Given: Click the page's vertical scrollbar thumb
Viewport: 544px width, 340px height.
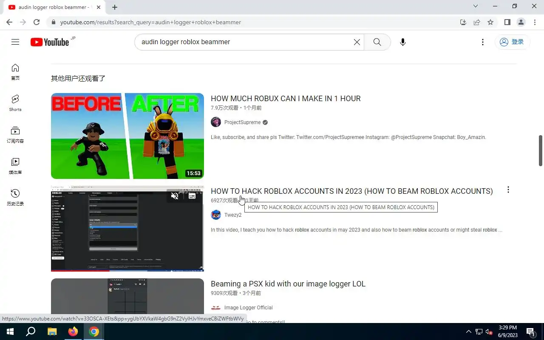Looking at the screenshot, I should coord(541,150).
